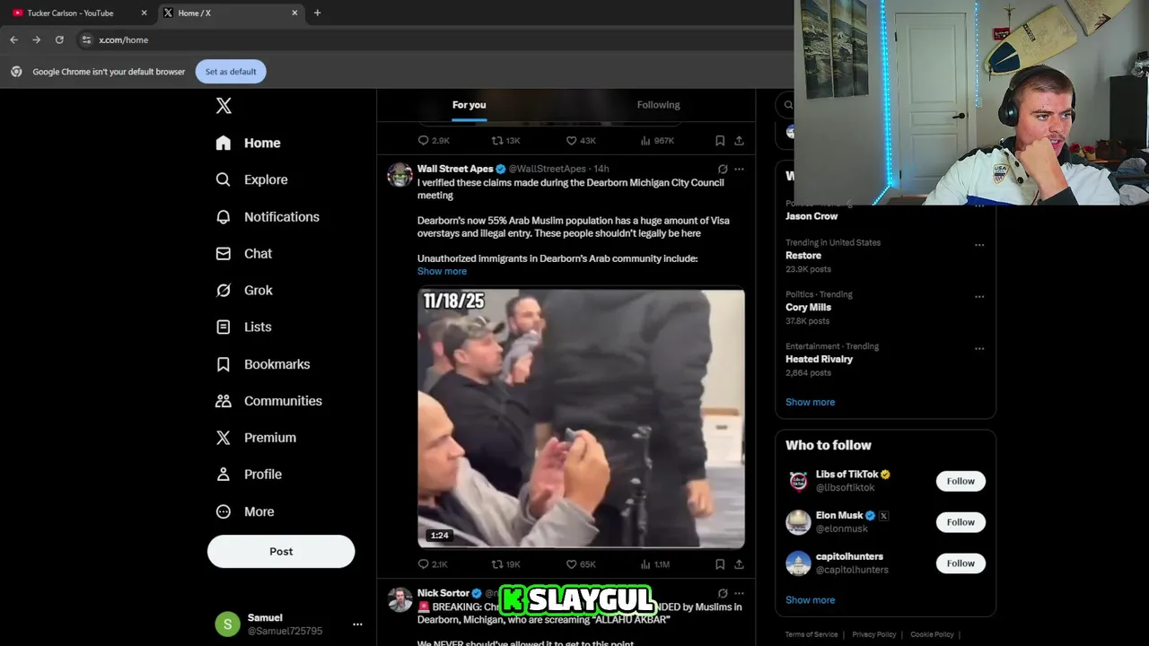Play the Dearborn council meeting video
This screenshot has height=646, width=1149.
point(581,418)
